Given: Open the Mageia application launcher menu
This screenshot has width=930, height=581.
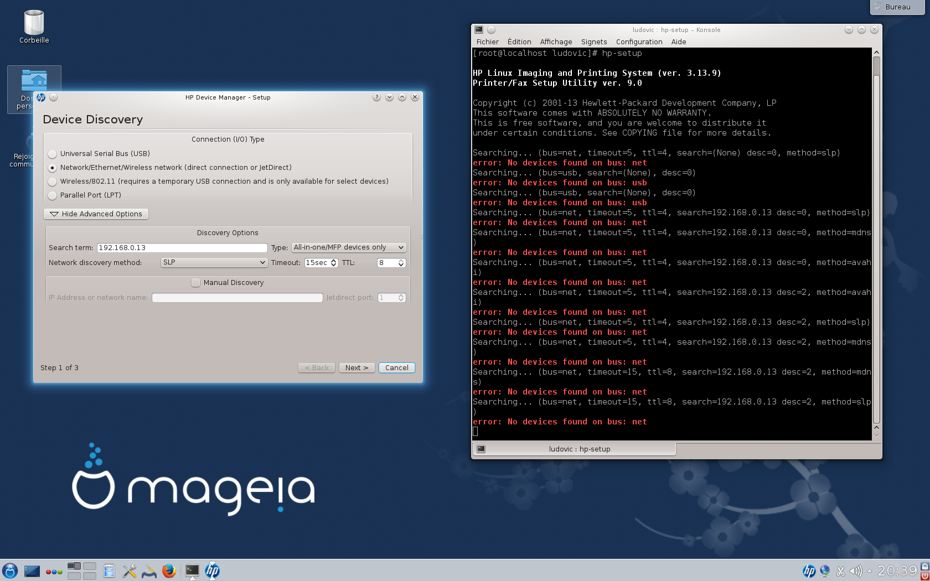Looking at the screenshot, I should [x=10, y=570].
